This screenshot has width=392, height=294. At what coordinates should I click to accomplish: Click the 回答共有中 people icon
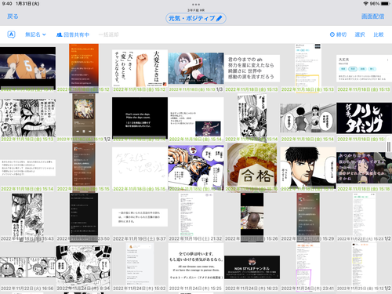point(60,34)
